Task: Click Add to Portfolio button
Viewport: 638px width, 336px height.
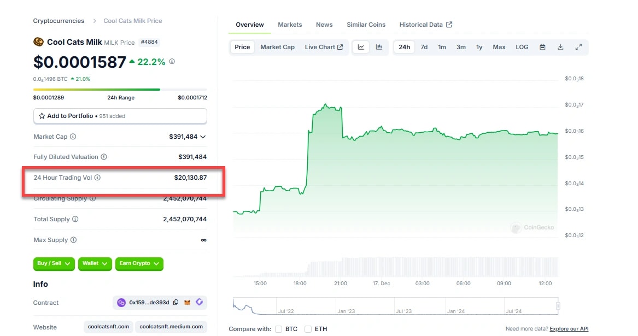Action: [x=120, y=116]
